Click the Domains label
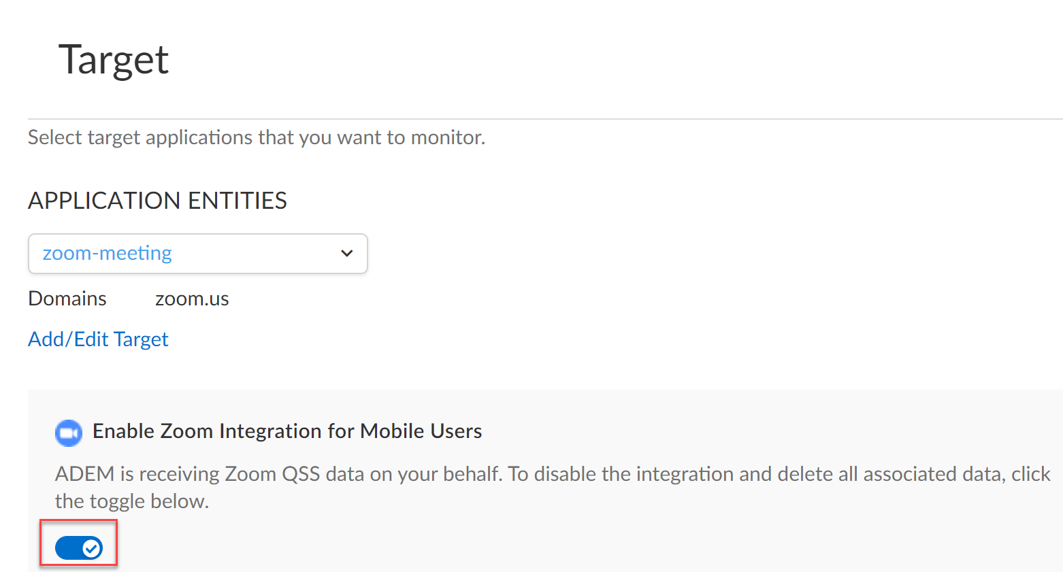The height and width of the screenshot is (572, 1063). click(67, 299)
